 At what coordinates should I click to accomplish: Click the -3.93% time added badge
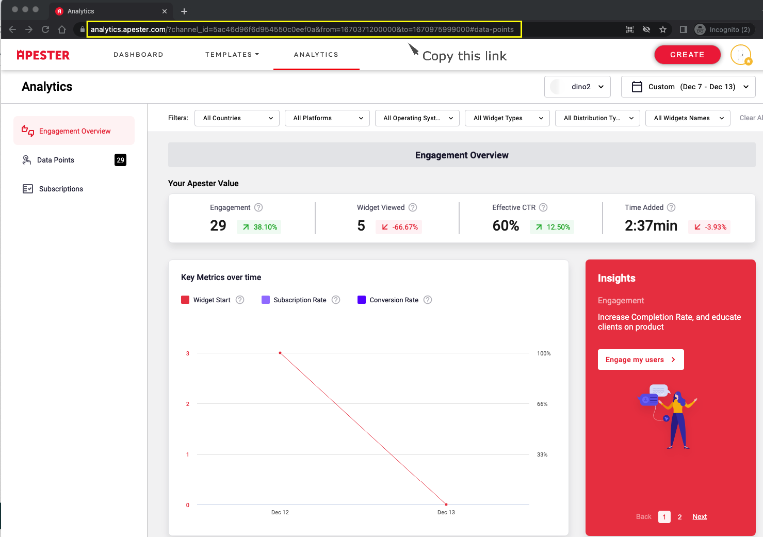(710, 227)
